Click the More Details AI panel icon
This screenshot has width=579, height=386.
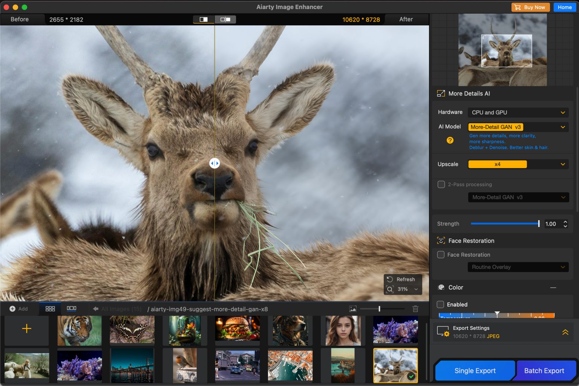pyautogui.click(x=441, y=93)
